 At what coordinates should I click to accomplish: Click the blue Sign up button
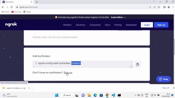tap(161, 25)
